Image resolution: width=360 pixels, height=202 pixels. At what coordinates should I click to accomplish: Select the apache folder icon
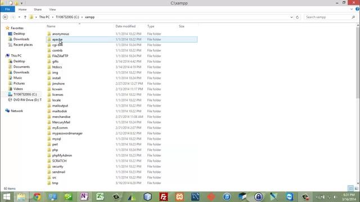[49, 39]
